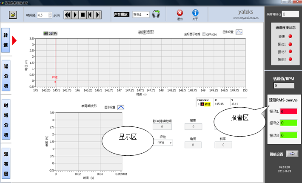Toggle the 坐标显示游框 OFF/ON checkbox

click(x=205, y=34)
